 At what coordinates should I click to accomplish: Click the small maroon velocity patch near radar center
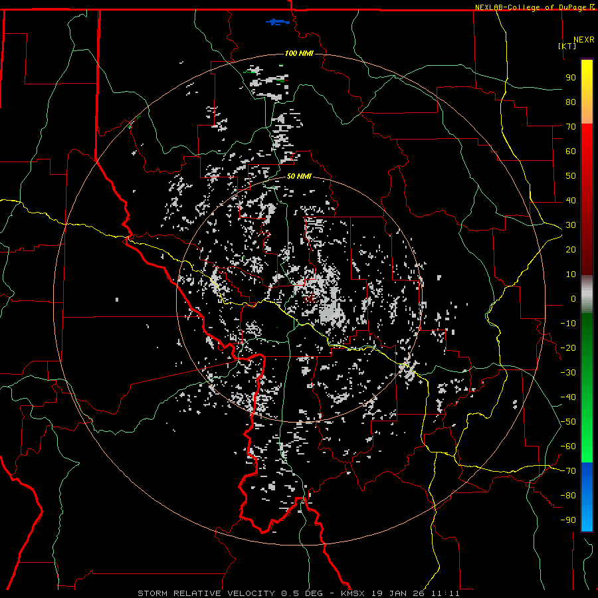point(310,298)
